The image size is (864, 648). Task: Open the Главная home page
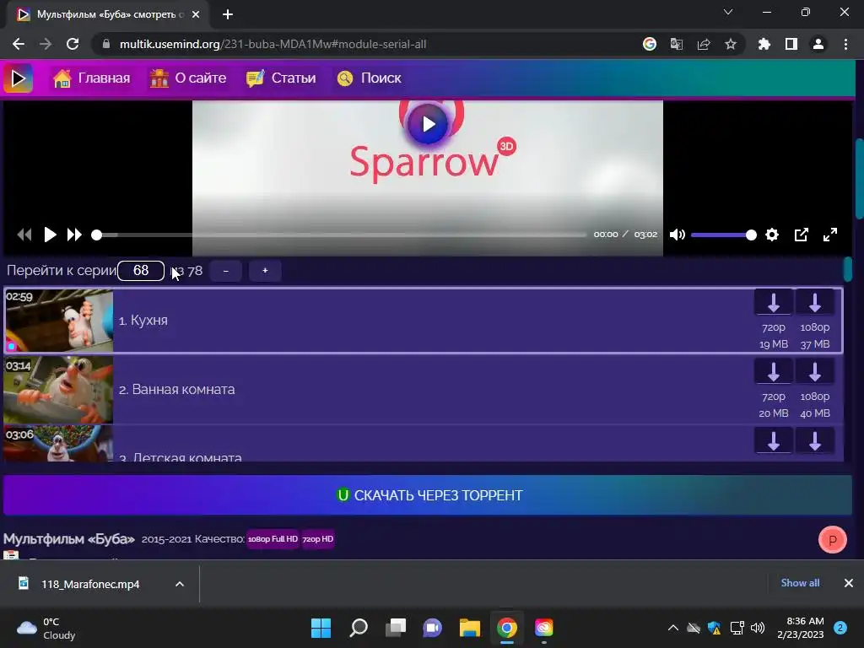tap(91, 78)
